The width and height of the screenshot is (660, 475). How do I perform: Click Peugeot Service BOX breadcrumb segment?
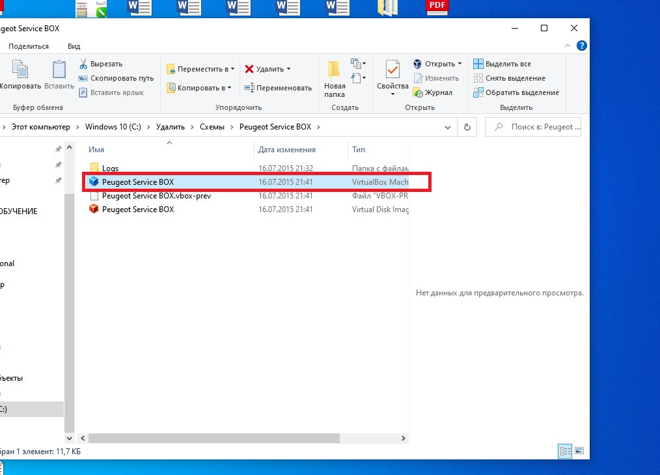pyautogui.click(x=275, y=127)
